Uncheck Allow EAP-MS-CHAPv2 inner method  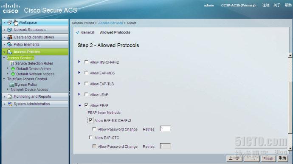90,120
